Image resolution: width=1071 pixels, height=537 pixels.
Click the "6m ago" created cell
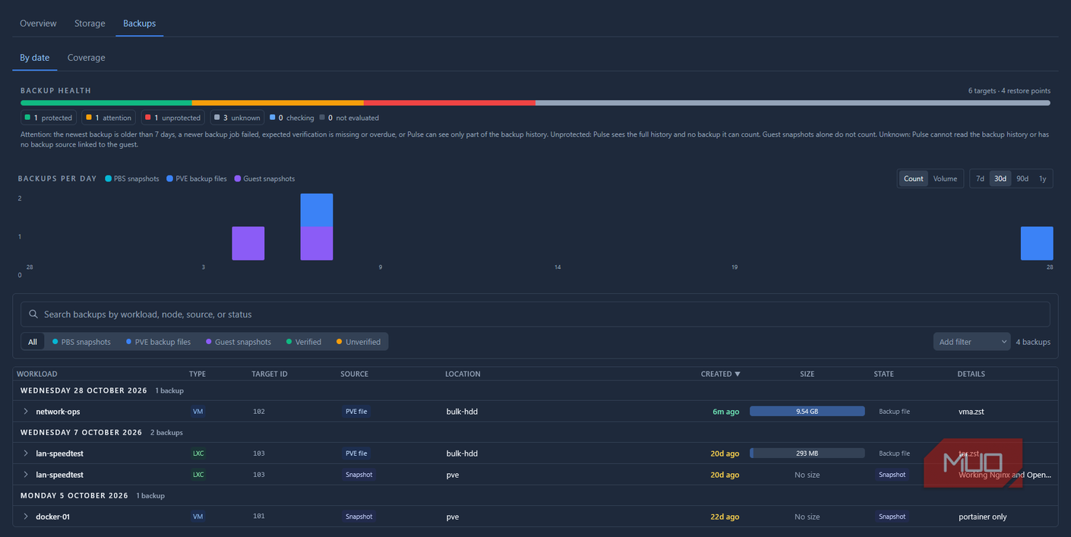pos(725,412)
